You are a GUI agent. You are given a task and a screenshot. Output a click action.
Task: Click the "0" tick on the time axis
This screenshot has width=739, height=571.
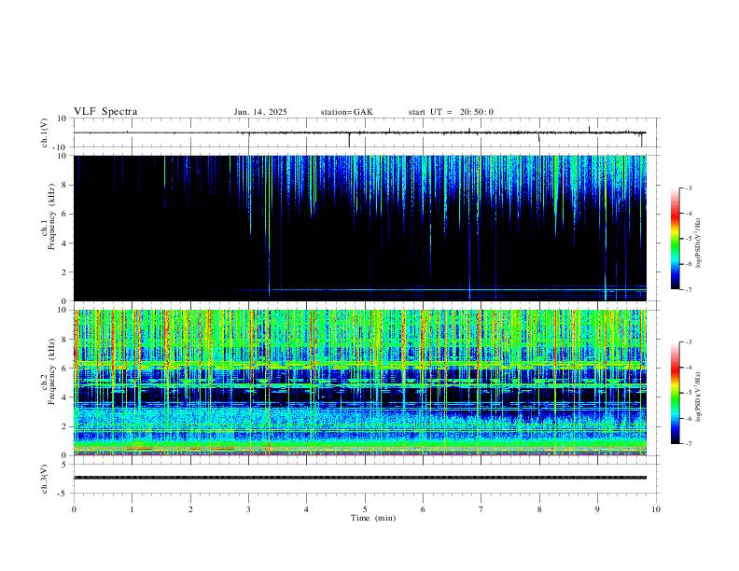74,509
